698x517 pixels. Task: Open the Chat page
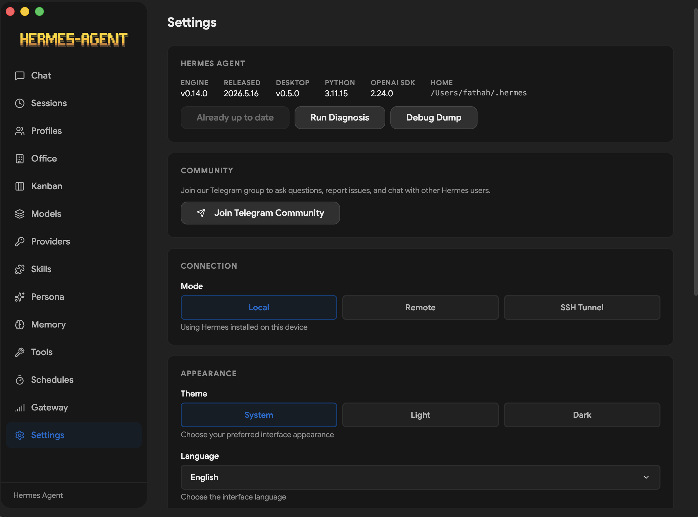point(74,76)
